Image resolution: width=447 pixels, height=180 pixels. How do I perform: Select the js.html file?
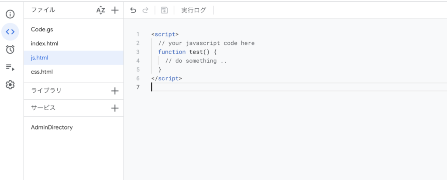click(x=73, y=58)
